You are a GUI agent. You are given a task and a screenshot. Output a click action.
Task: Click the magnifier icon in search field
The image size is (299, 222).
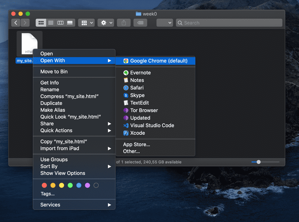click(180, 23)
